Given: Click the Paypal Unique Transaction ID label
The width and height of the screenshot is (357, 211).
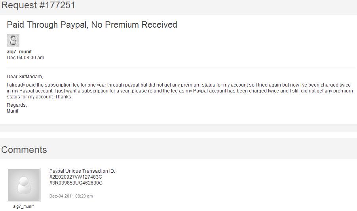Looking at the screenshot, I should point(82,171).
